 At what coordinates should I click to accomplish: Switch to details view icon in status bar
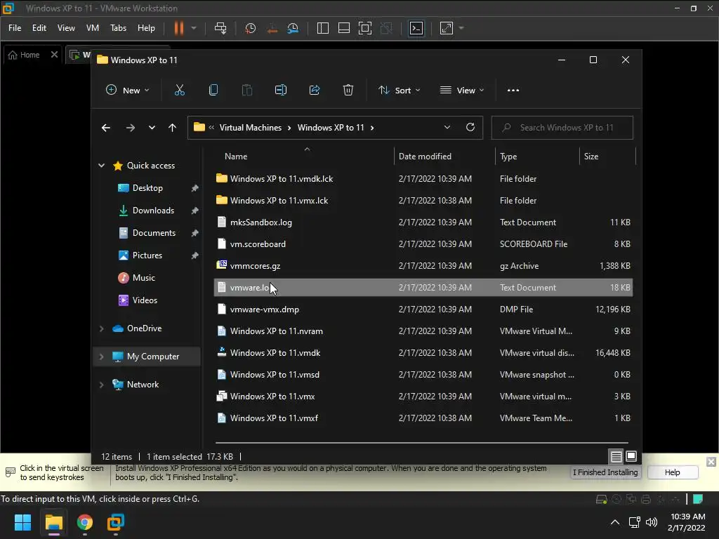[x=616, y=456]
